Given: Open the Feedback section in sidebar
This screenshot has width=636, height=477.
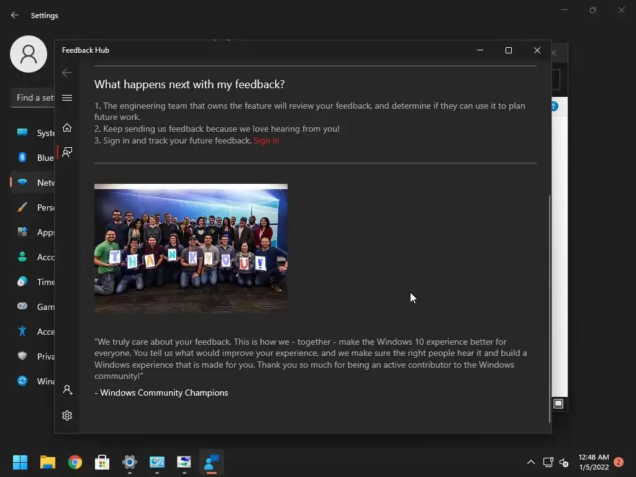Looking at the screenshot, I should tap(67, 152).
